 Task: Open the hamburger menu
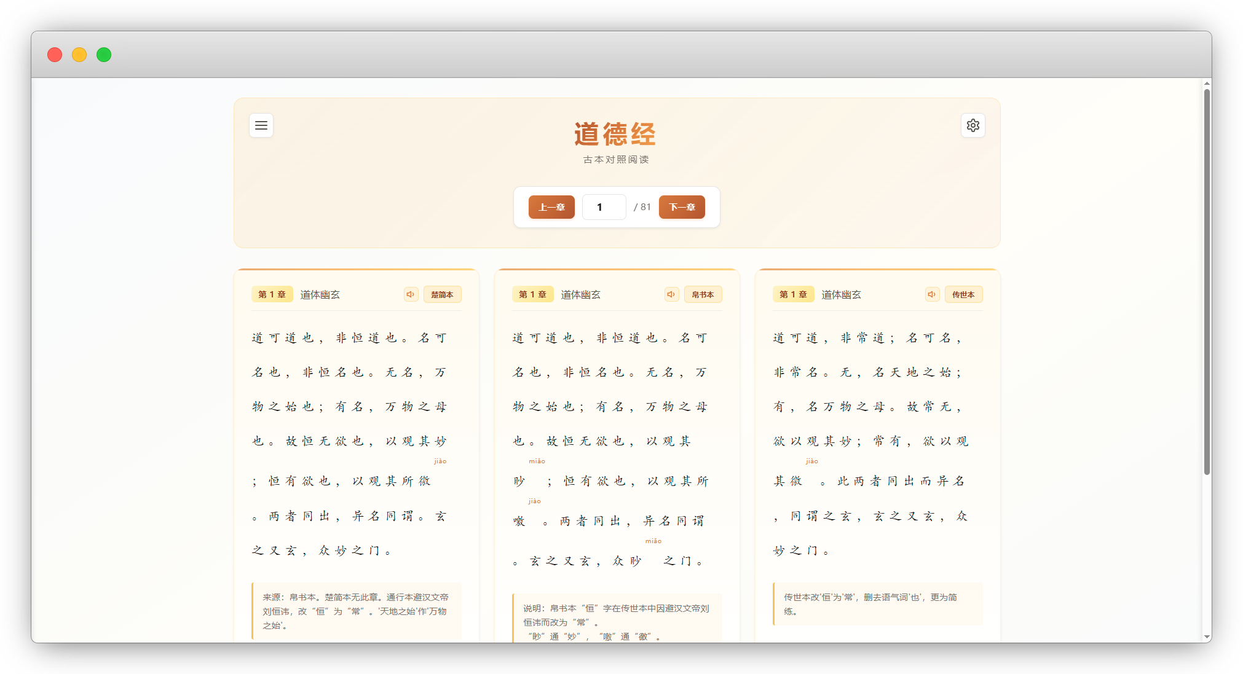coord(261,125)
